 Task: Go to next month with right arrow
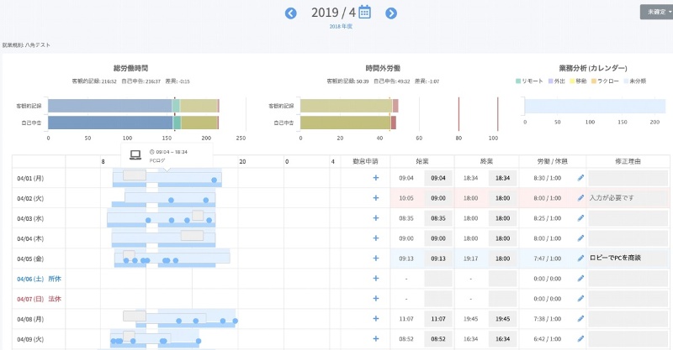[390, 13]
